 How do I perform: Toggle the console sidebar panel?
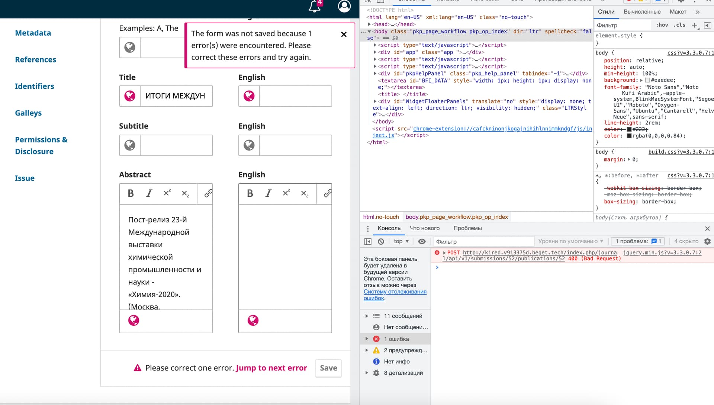pos(368,241)
